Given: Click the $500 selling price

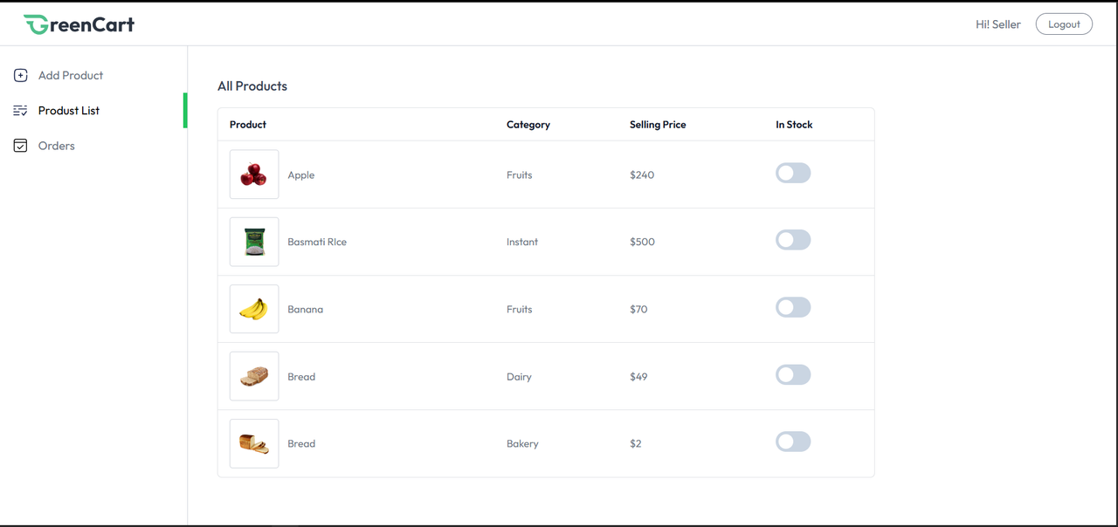Looking at the screenshot, I should click(x=642, y=243).
